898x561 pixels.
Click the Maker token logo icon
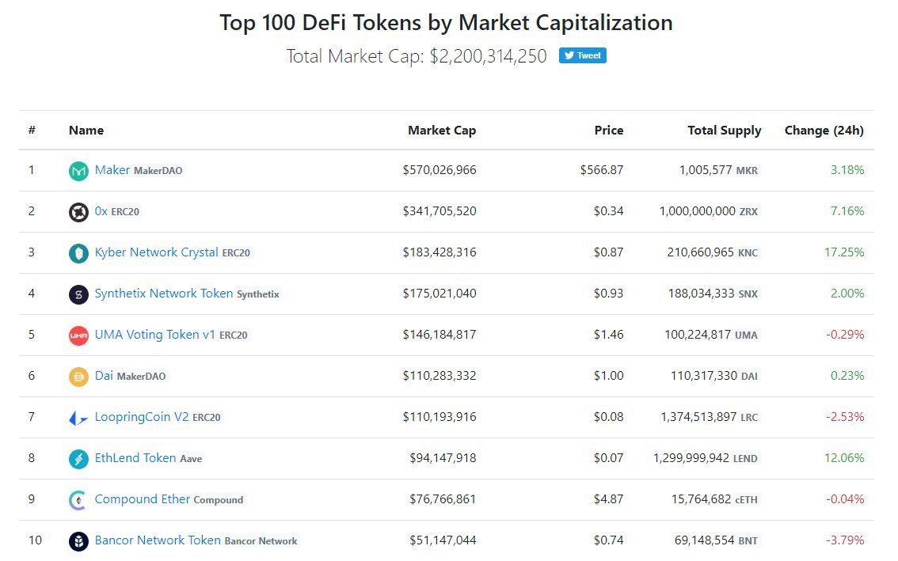(x=78, y=171)
